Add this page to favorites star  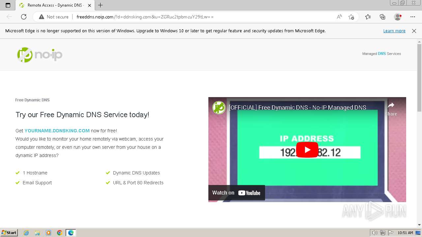[351, 17]
